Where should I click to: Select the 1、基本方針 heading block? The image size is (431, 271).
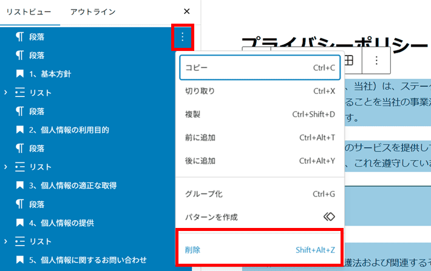click(50, 75)
